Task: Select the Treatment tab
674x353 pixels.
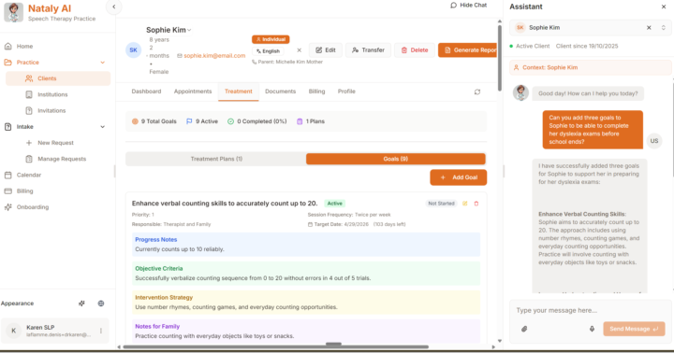Action: click(238, 92)
